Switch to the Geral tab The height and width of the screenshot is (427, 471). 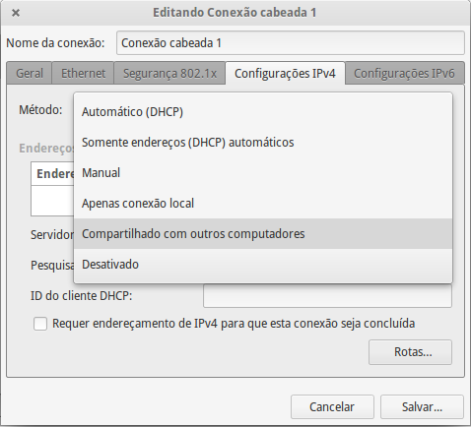tap(30, 73)
